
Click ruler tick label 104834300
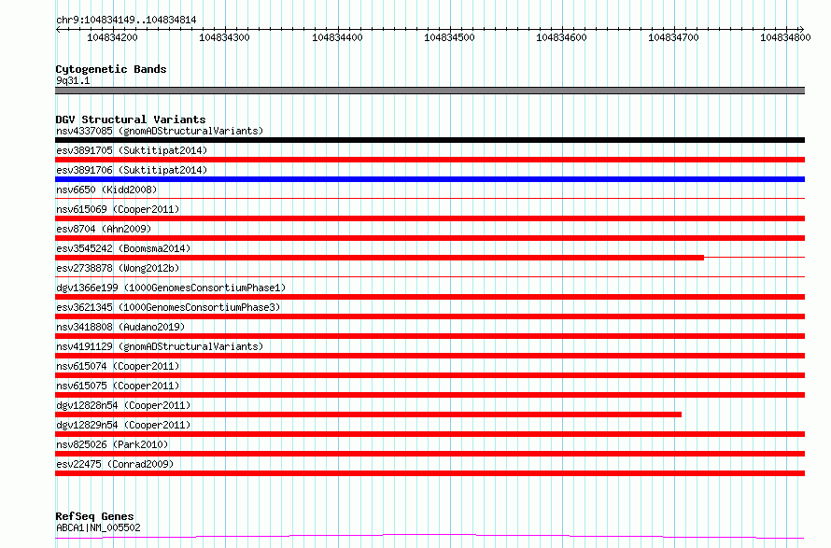pos(224,37)
